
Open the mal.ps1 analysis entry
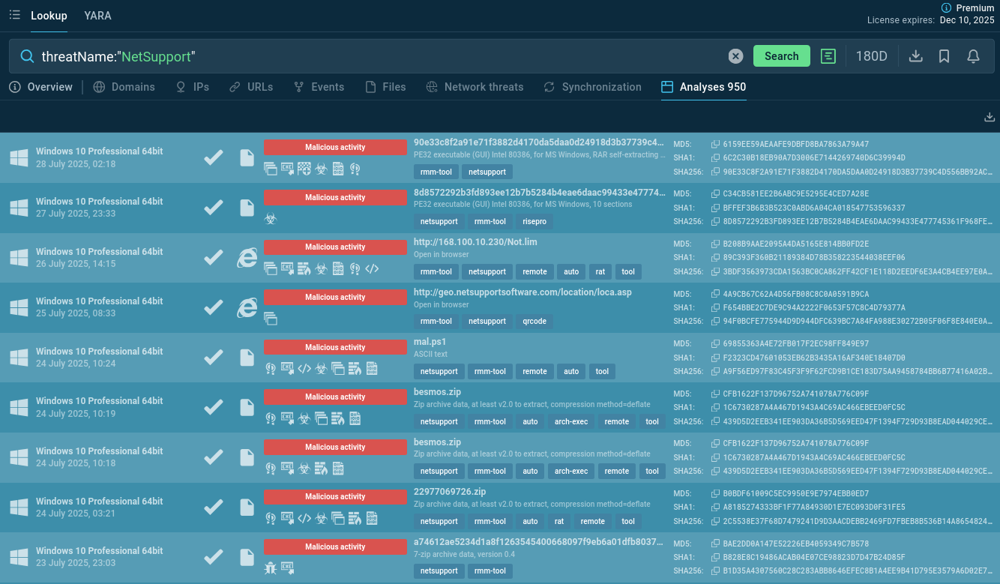(430, 342)
